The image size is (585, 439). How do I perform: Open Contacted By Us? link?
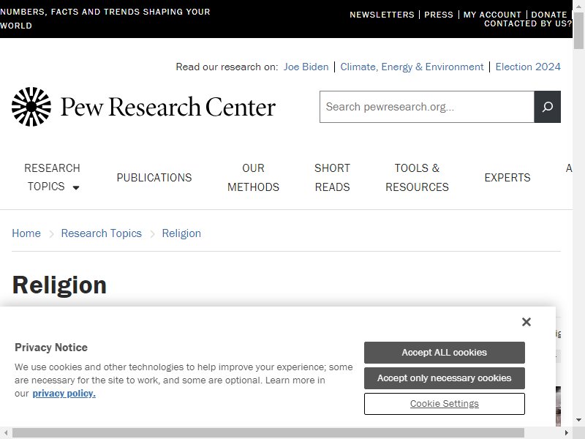[x=528, y=23]
